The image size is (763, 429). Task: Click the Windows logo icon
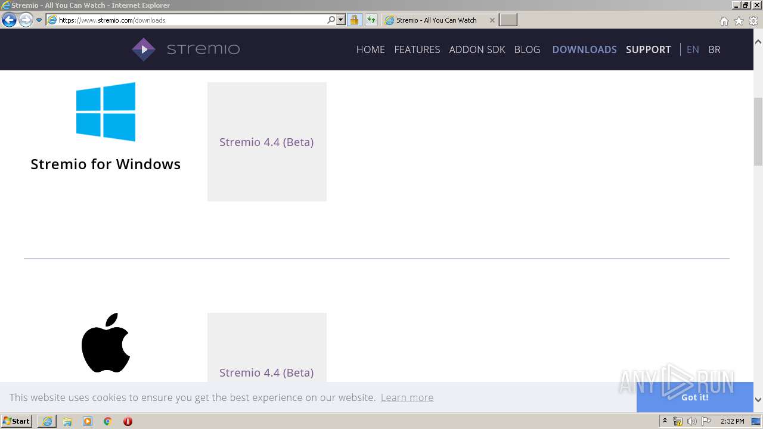pyautogui.click(x=106, y=111)
